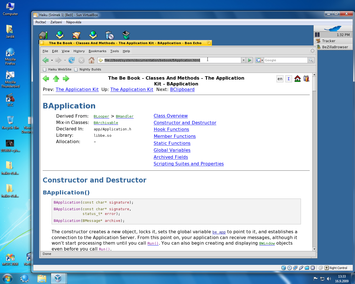Follow the Scripting Suites and Properties link
The width and height of the screenshot is (355, 284).
click(x=189, y=164)
